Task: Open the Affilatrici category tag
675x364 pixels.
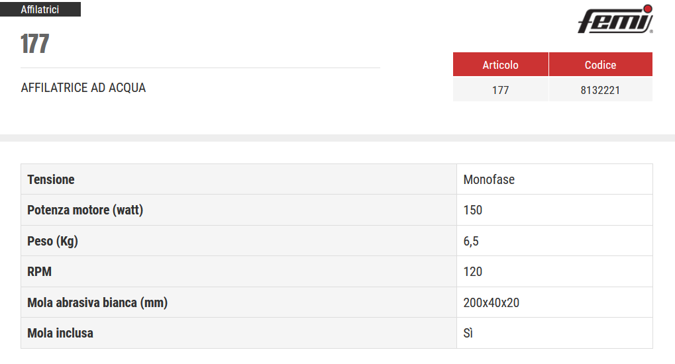Action: tap(40, 9)
